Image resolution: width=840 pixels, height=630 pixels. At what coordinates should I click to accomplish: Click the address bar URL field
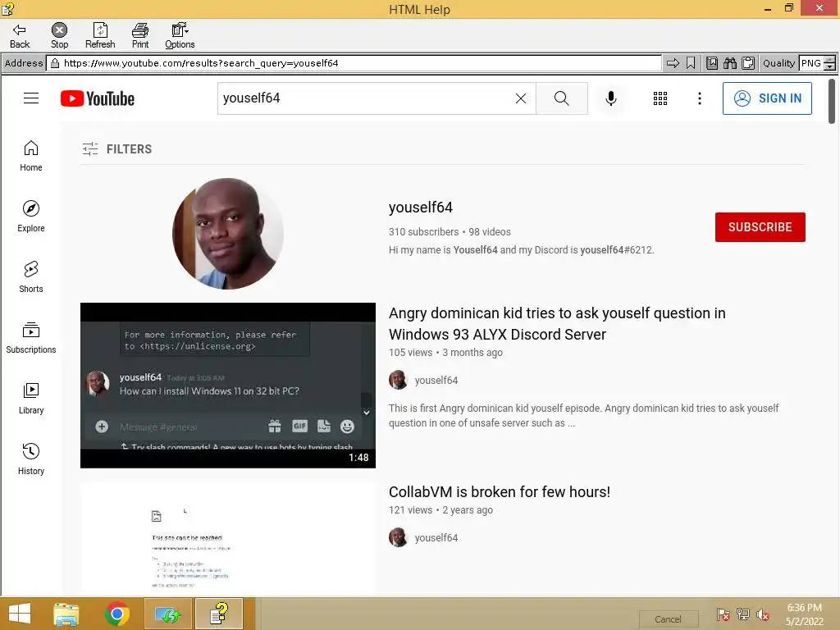pyautogui.click(x=354, y=63)
